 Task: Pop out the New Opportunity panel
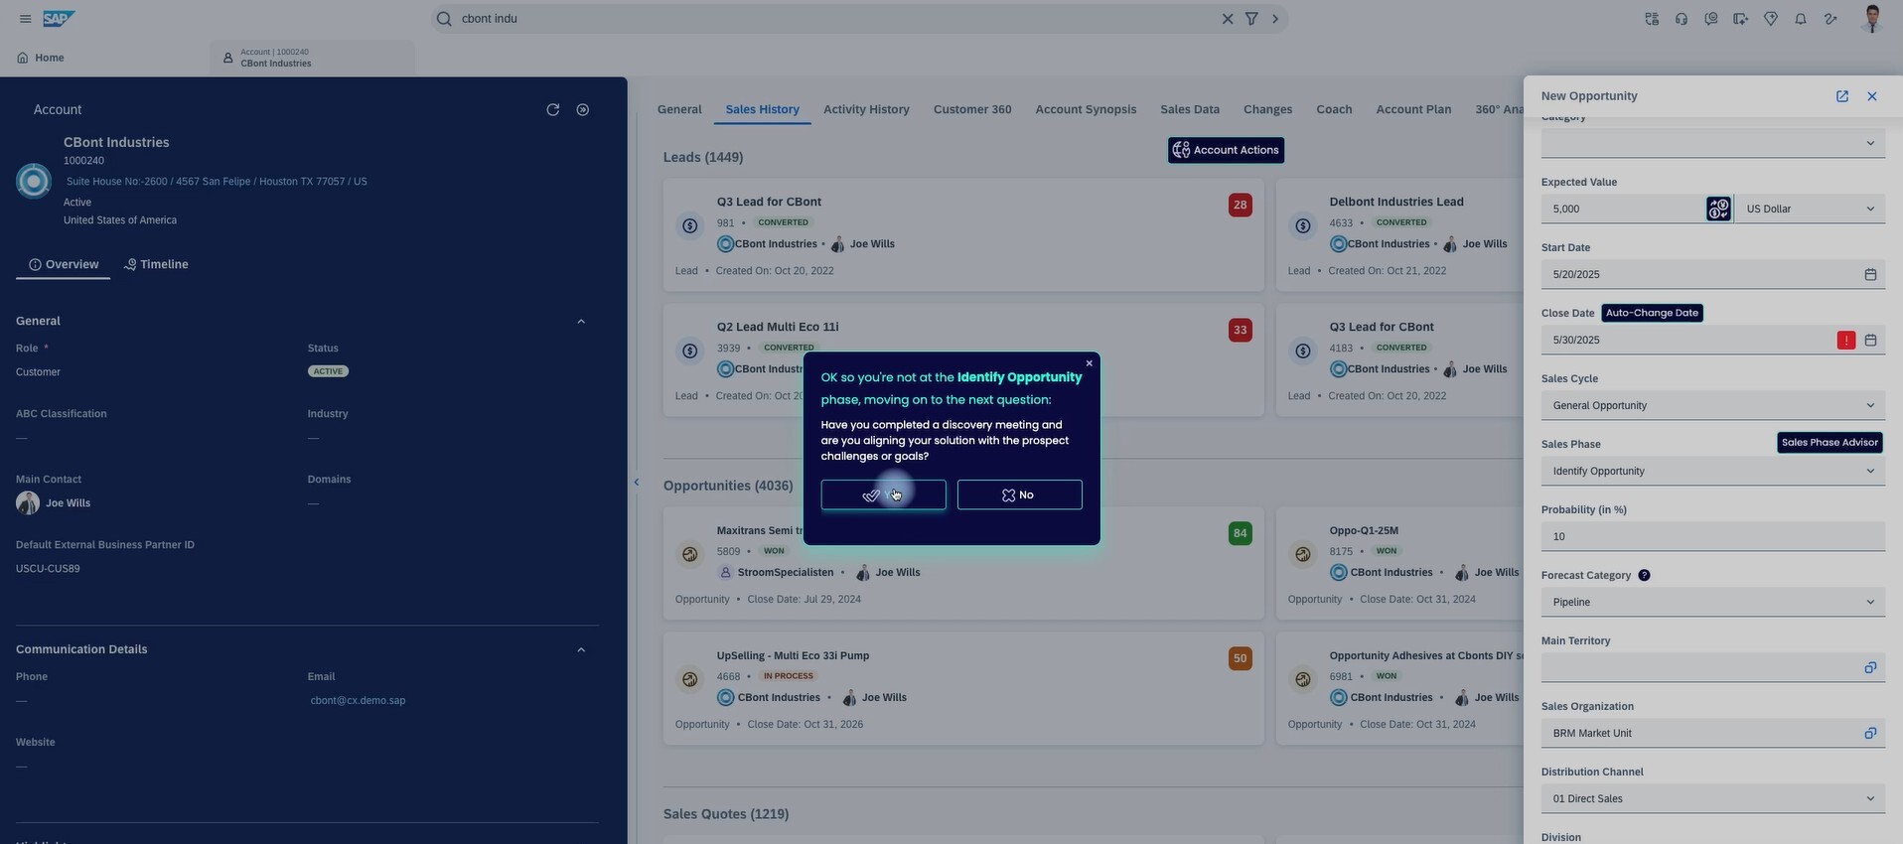coord(1842,96)
